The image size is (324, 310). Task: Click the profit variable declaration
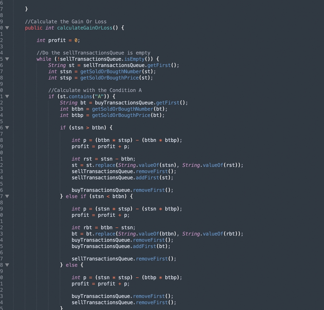tap(57, 40)
